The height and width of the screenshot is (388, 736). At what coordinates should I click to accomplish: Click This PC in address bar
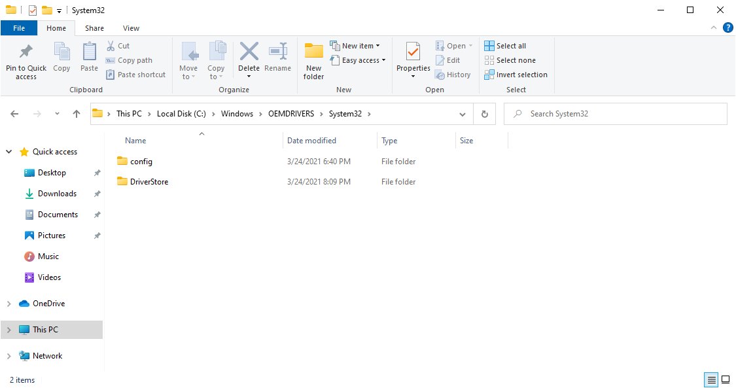pyautogui.click(x=129, y=114)
